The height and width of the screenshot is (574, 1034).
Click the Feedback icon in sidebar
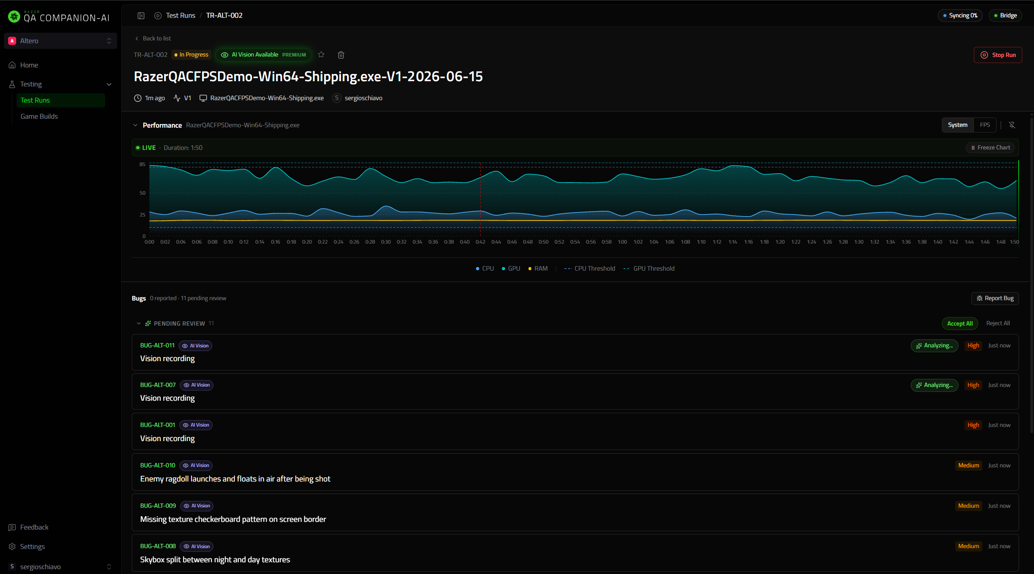[x=12, y=527]
